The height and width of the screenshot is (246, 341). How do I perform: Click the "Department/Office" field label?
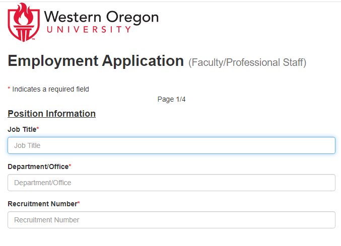38,167
